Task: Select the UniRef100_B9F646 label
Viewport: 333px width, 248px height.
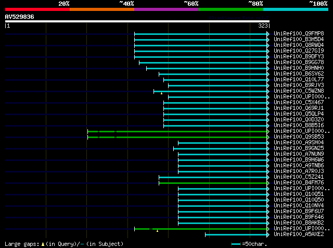Action: coord(299,217)
